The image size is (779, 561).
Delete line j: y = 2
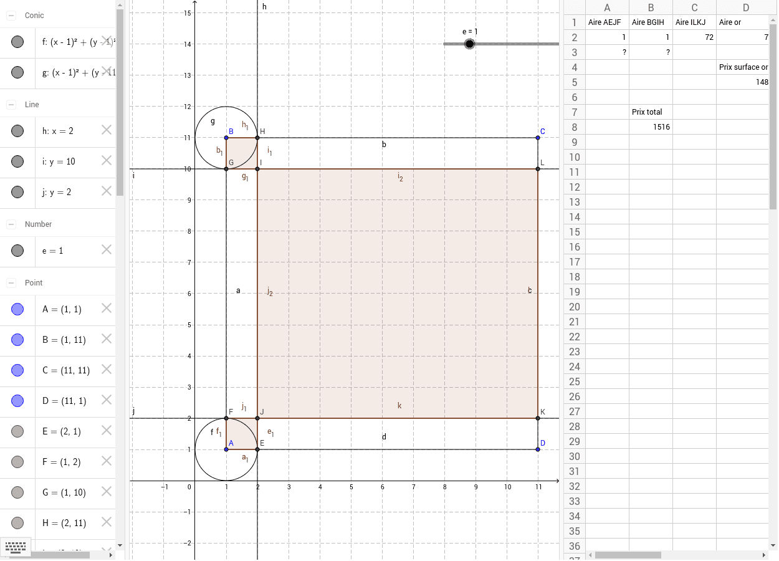pyautogui.click(x=107, y=191)
